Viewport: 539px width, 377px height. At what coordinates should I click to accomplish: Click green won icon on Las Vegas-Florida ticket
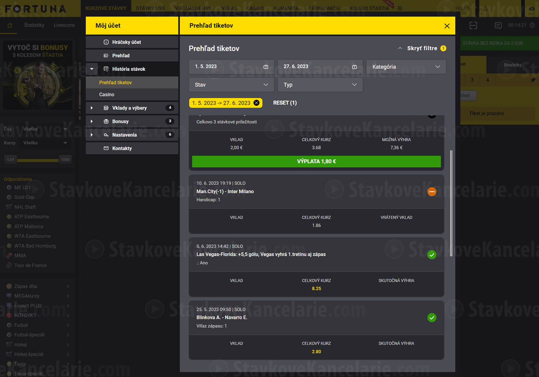(x=432, y=255)
